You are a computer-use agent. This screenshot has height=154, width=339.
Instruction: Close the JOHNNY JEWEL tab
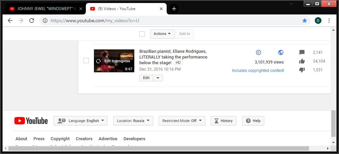(x=81, y=9)
